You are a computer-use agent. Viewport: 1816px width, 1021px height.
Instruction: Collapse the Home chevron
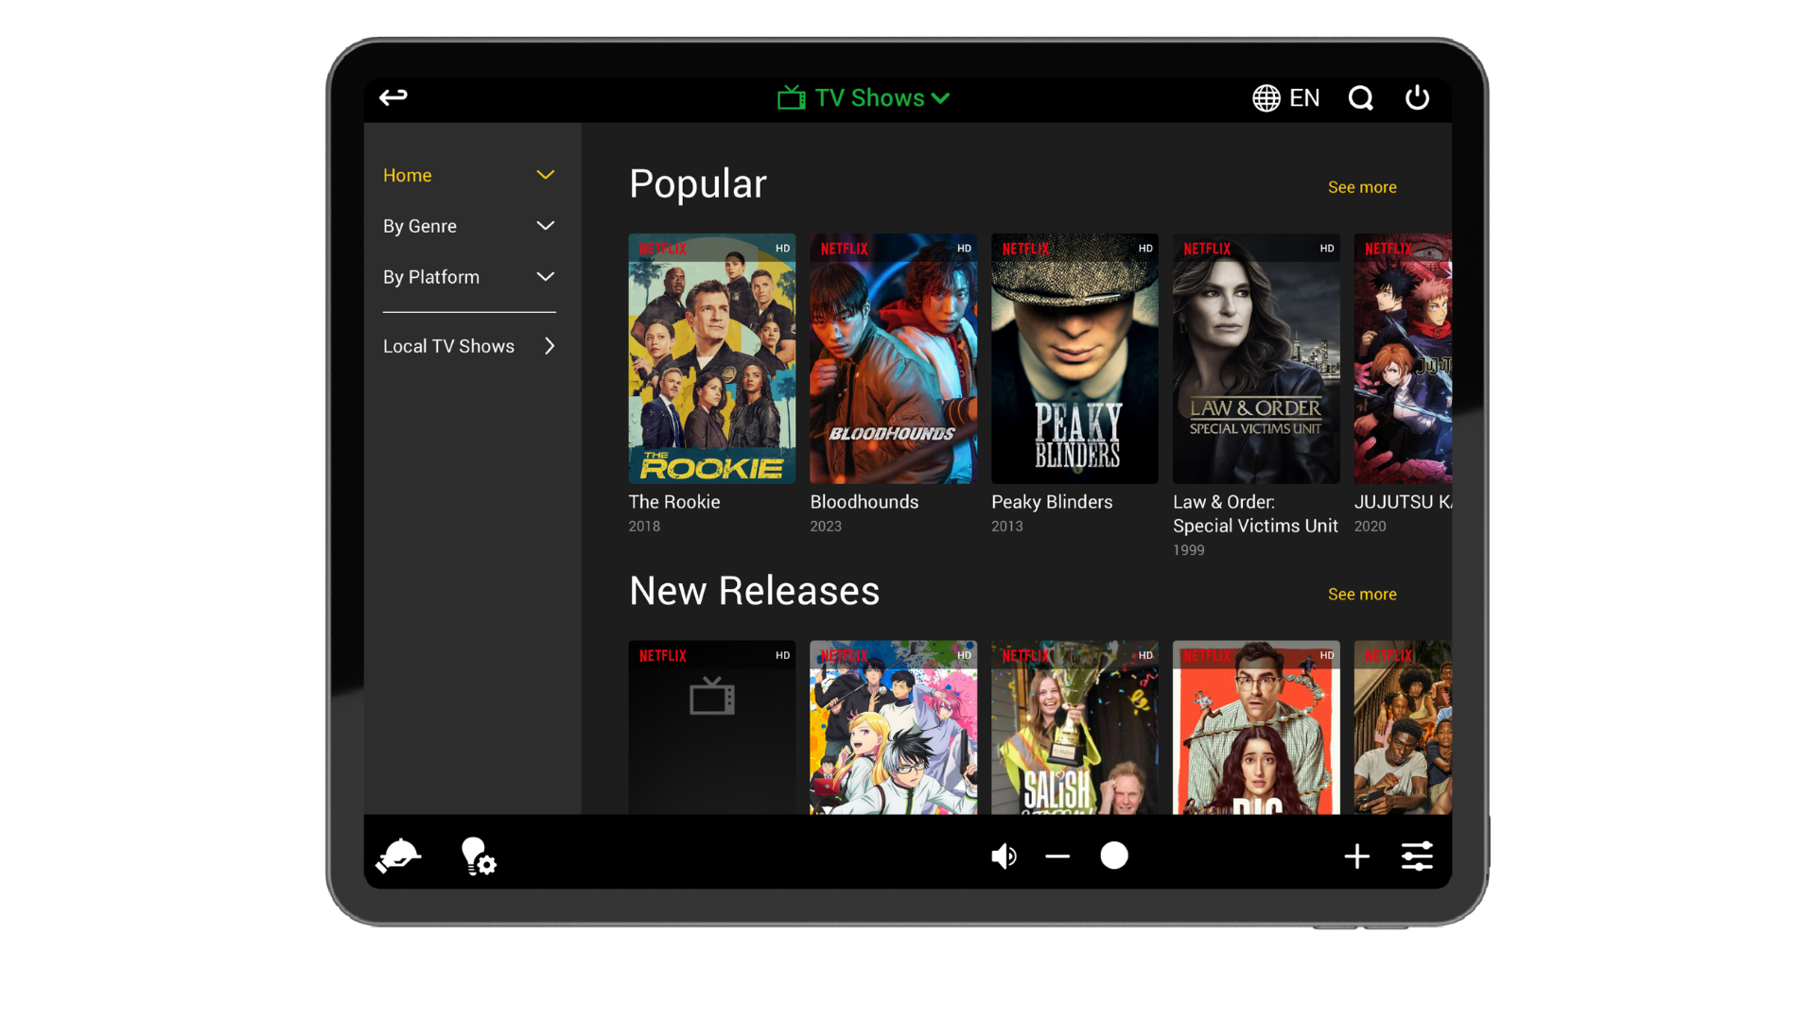546,175
